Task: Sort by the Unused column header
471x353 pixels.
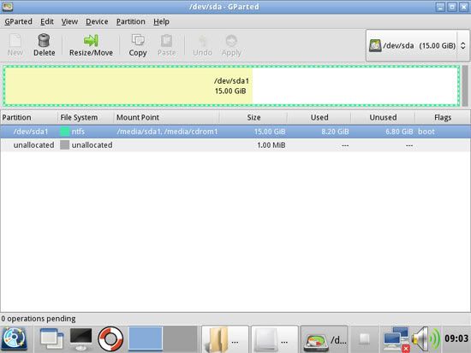Action: point(383,117)
